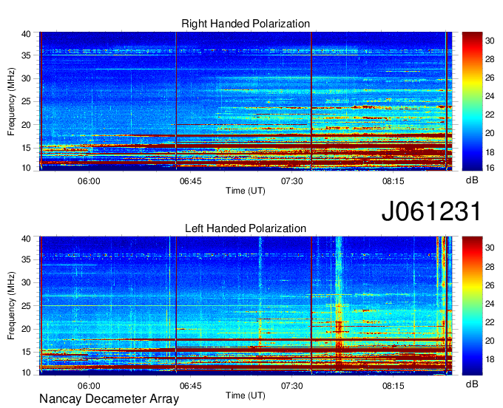
Task: Select 30 MHz tick on right-handed frequency axis
Action: tap(26, 78)
